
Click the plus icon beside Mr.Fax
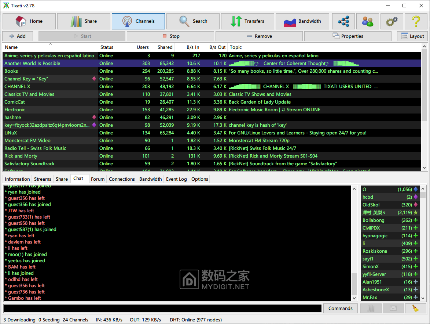(x=416, y=297)
